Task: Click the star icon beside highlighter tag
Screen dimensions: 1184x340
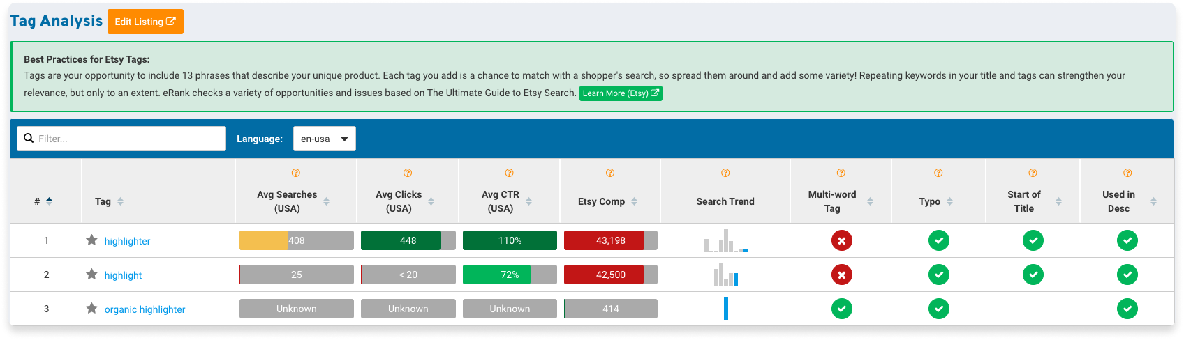Action: tap(91, 240)
